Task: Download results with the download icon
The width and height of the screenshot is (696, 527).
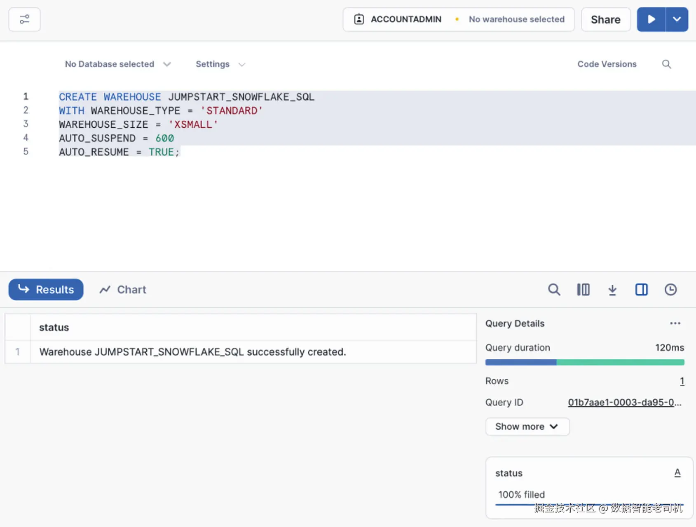Action: 612,290
